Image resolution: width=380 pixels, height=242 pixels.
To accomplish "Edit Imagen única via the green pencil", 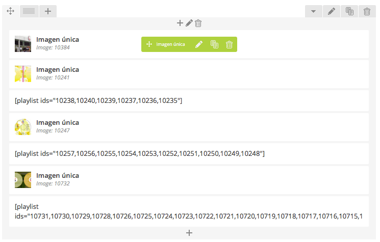I will pyautogui.click(x=199, y=44).
